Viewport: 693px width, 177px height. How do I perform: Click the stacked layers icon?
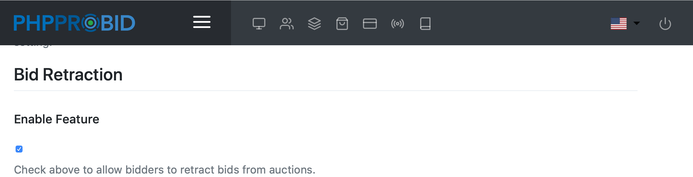(314, 24)
